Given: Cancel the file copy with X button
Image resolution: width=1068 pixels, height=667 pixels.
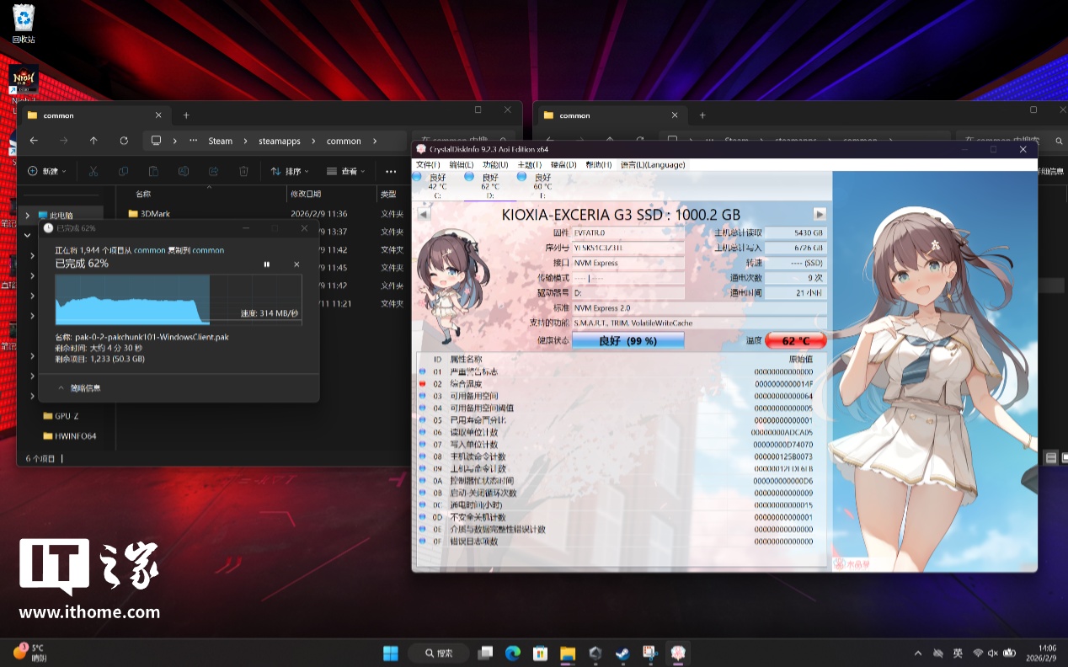Looking at the screenshot, I should (x=296, y=264).
